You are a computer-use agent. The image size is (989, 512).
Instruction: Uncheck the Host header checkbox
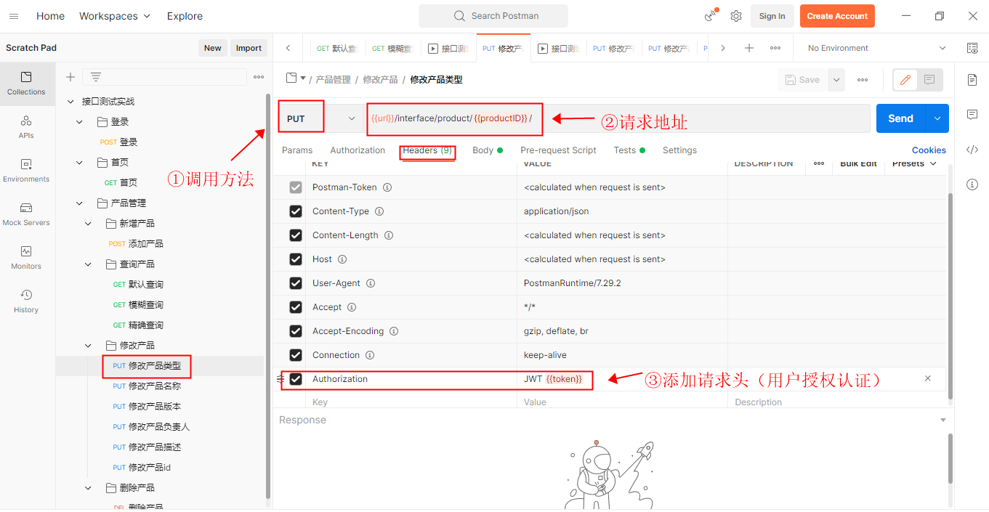point(296,259)
